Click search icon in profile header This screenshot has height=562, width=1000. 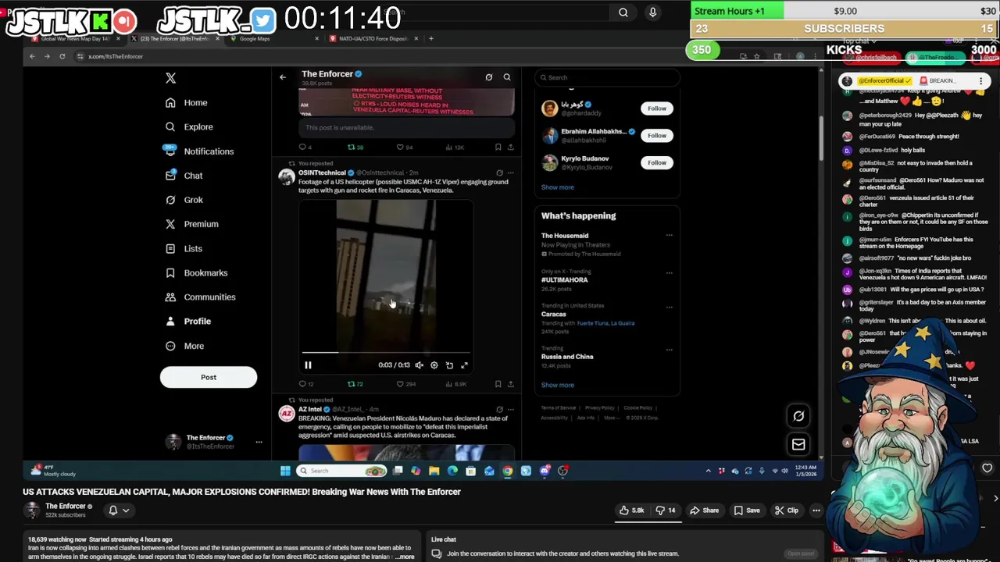[x=507, y=77]
